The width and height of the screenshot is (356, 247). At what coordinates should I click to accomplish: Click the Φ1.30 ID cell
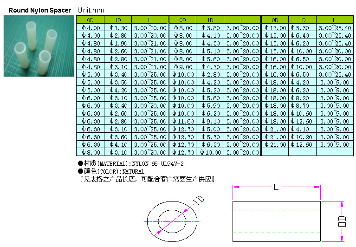click(118, 28)
